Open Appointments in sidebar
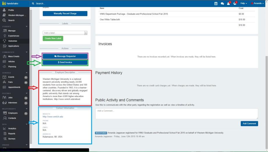This screenshot has width=268, height=152. [x=12, y=87]
